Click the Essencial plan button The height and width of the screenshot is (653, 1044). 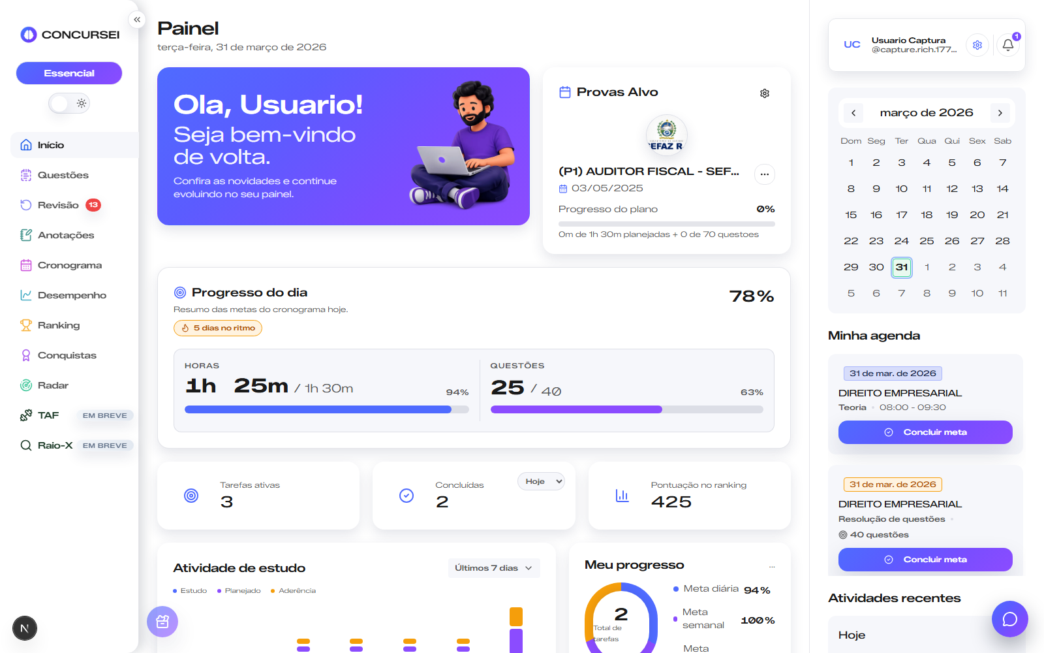coord(69,73)
